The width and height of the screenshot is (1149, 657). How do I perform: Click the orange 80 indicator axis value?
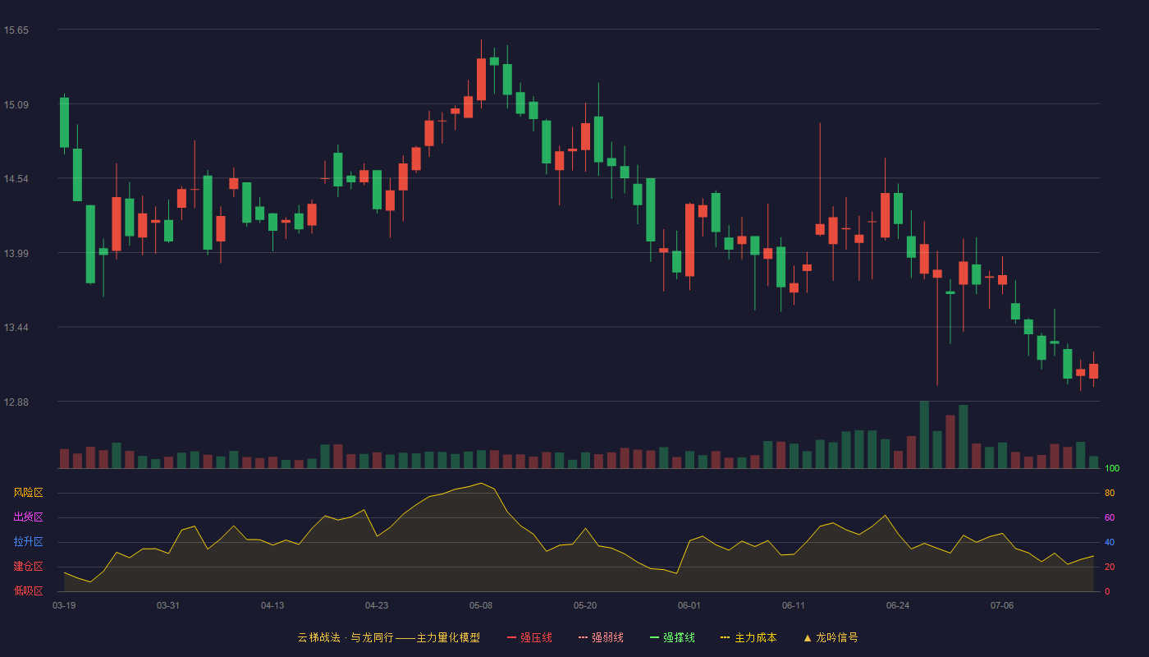tap(1110, 493)
